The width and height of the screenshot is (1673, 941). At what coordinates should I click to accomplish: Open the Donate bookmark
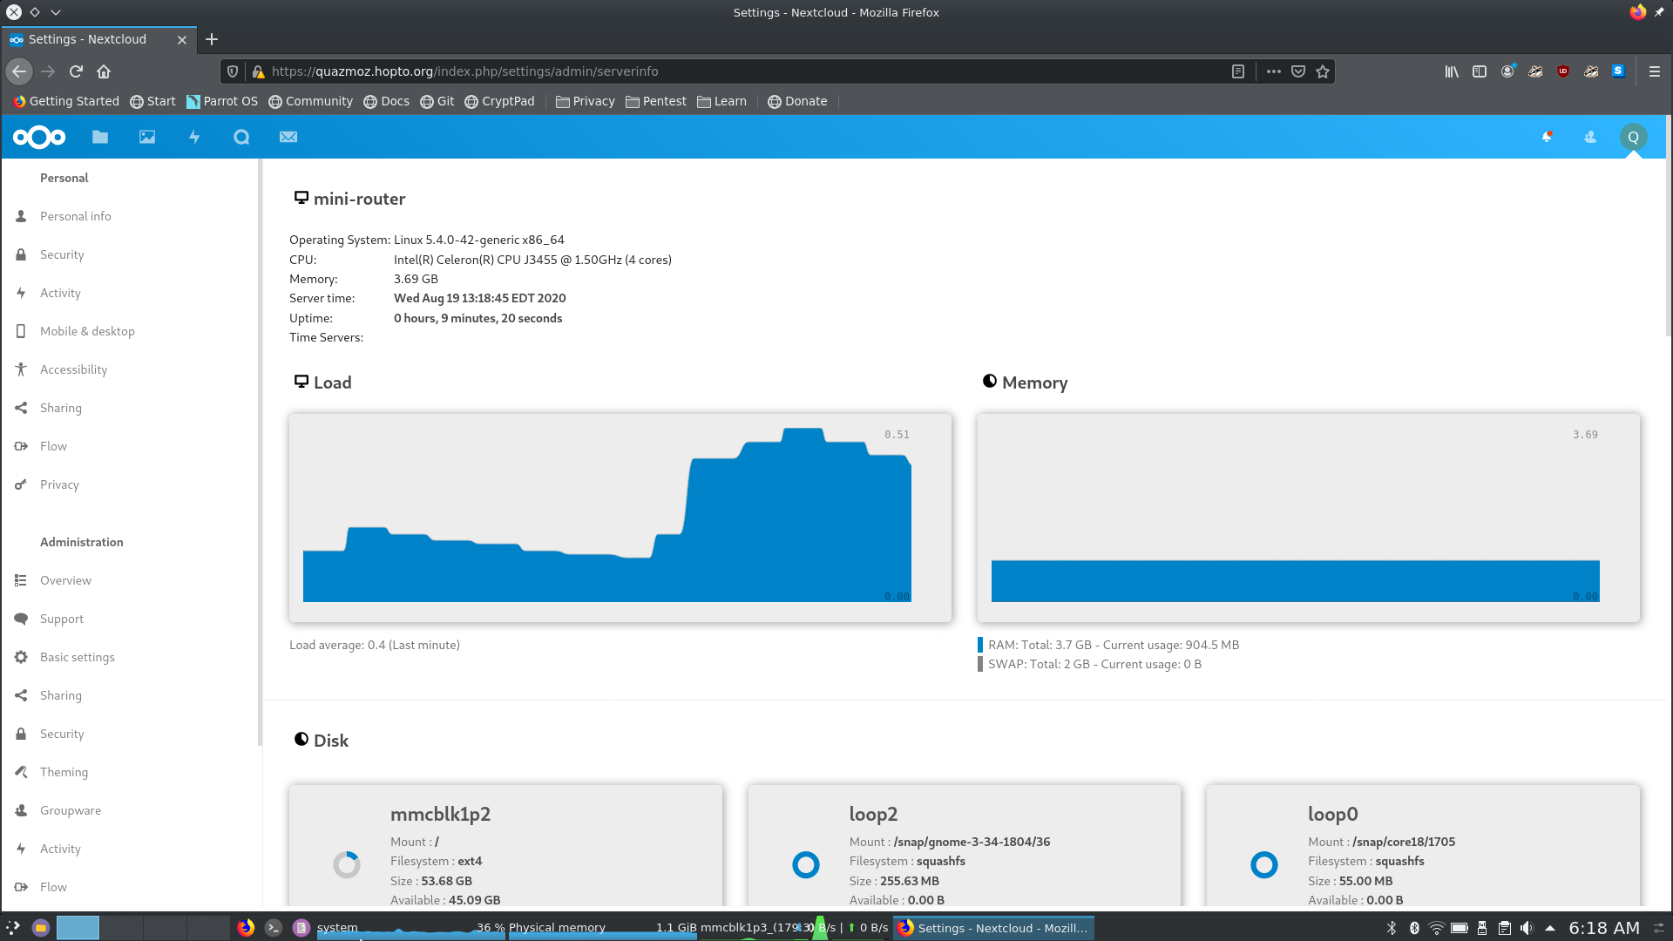click(x=797, y=101)
